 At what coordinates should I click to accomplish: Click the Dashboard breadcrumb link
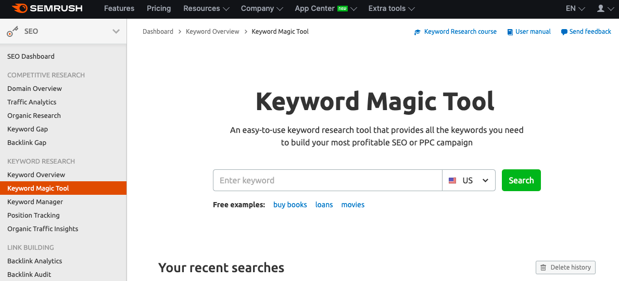[158, 32]
